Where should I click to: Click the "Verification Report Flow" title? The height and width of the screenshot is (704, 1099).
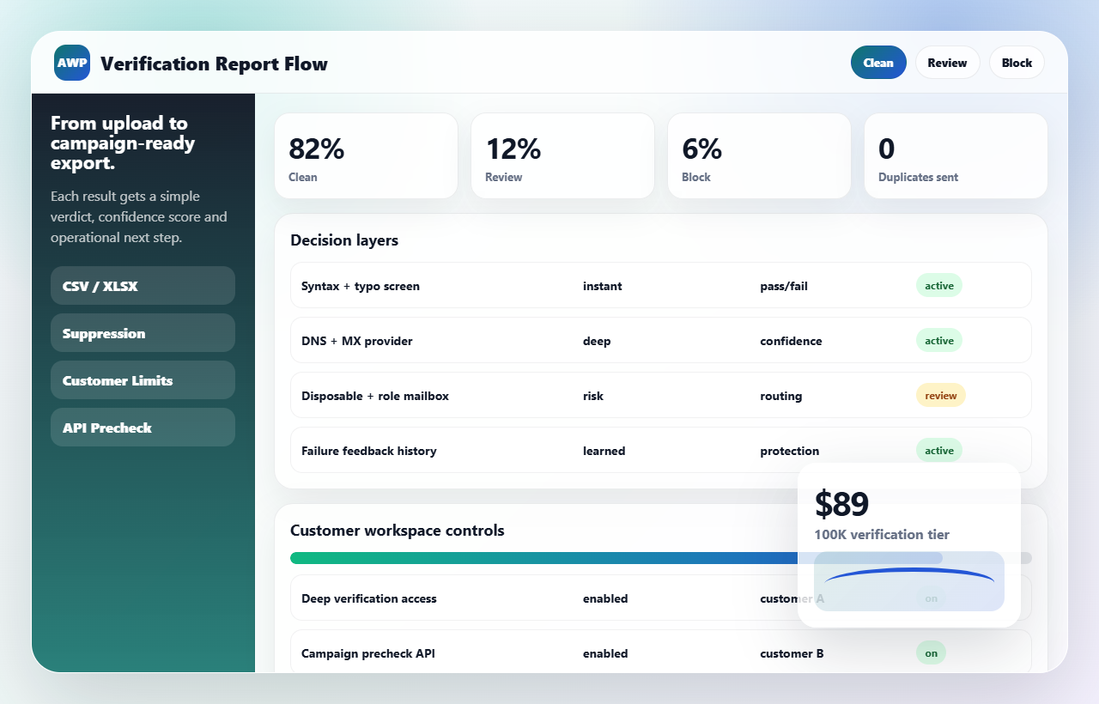214,64
